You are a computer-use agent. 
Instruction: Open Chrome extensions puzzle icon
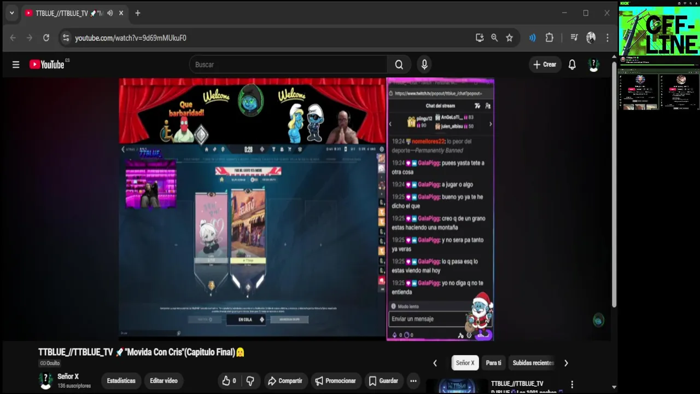click(x=550, y=38)
